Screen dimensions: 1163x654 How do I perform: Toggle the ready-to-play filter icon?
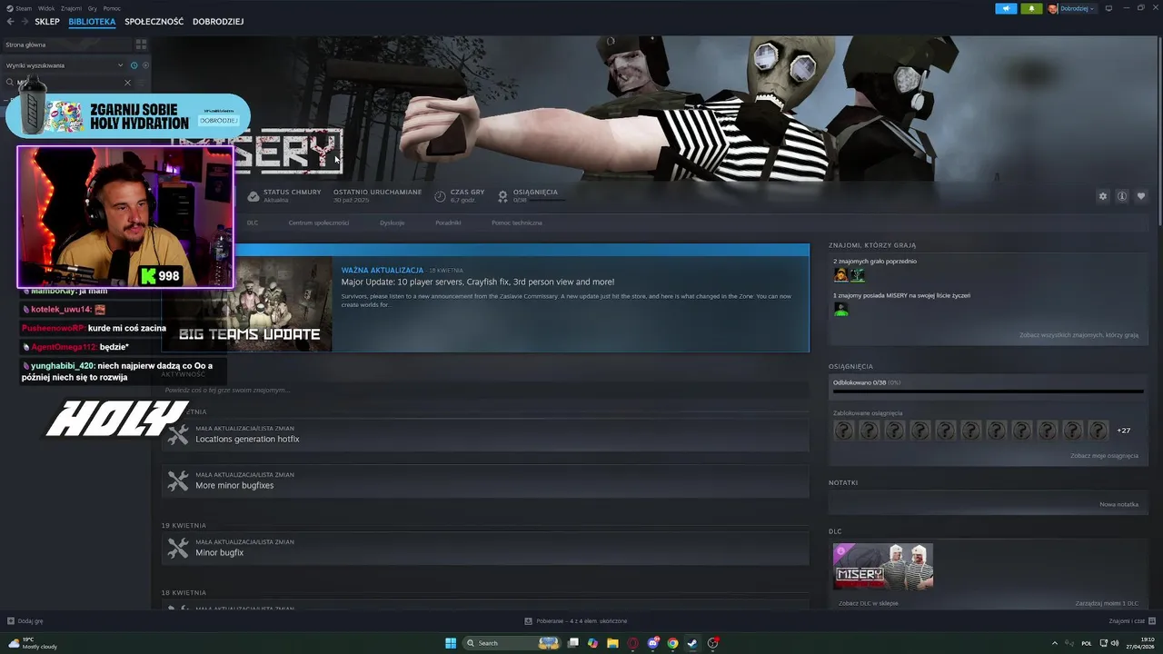point(144,65)
